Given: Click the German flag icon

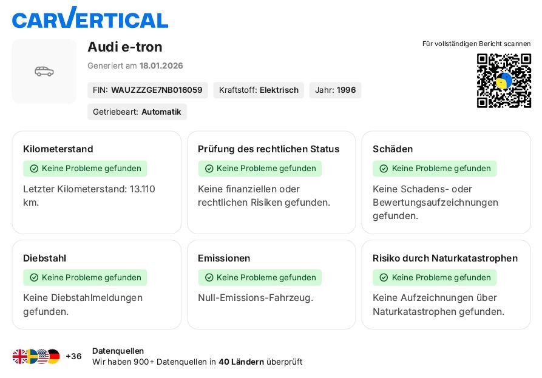Looking at the screenshot, I should pyautogui.click(x=53, y=357).
